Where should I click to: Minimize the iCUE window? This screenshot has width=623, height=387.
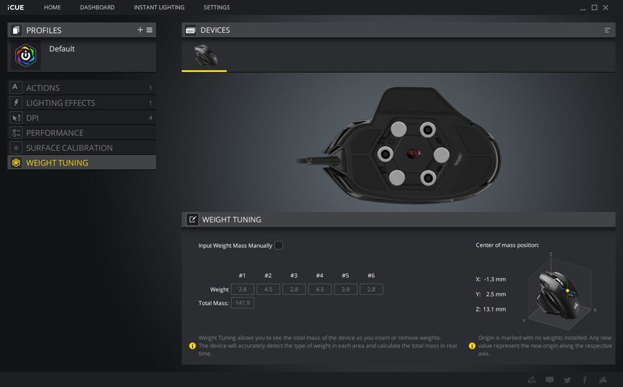click(x=583, y=8)
